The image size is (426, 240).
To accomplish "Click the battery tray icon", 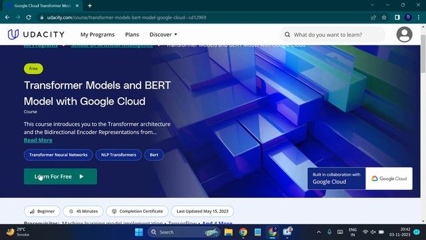I will 381,232.
